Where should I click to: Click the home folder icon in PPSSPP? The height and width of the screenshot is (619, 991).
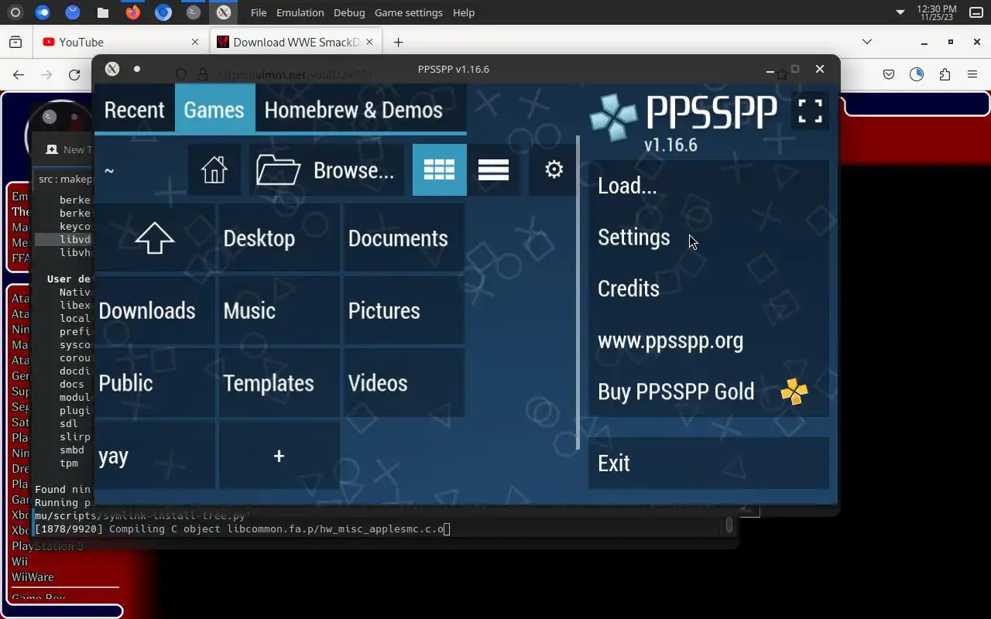[x=214, y=169]
